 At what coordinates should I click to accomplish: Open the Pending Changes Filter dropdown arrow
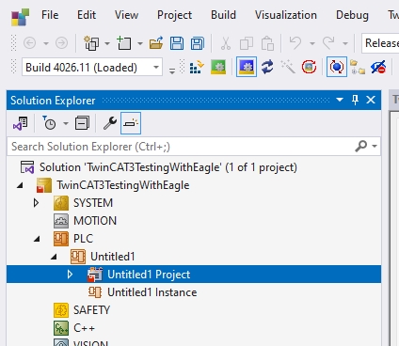click(x=66, y=123)
